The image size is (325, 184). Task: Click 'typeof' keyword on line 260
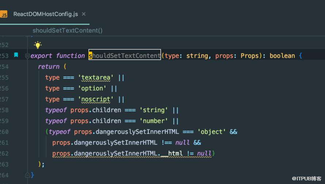pos(60,132)
